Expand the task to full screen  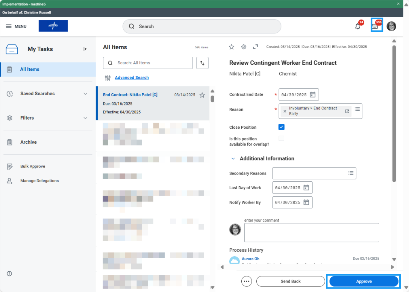(256, 47)
